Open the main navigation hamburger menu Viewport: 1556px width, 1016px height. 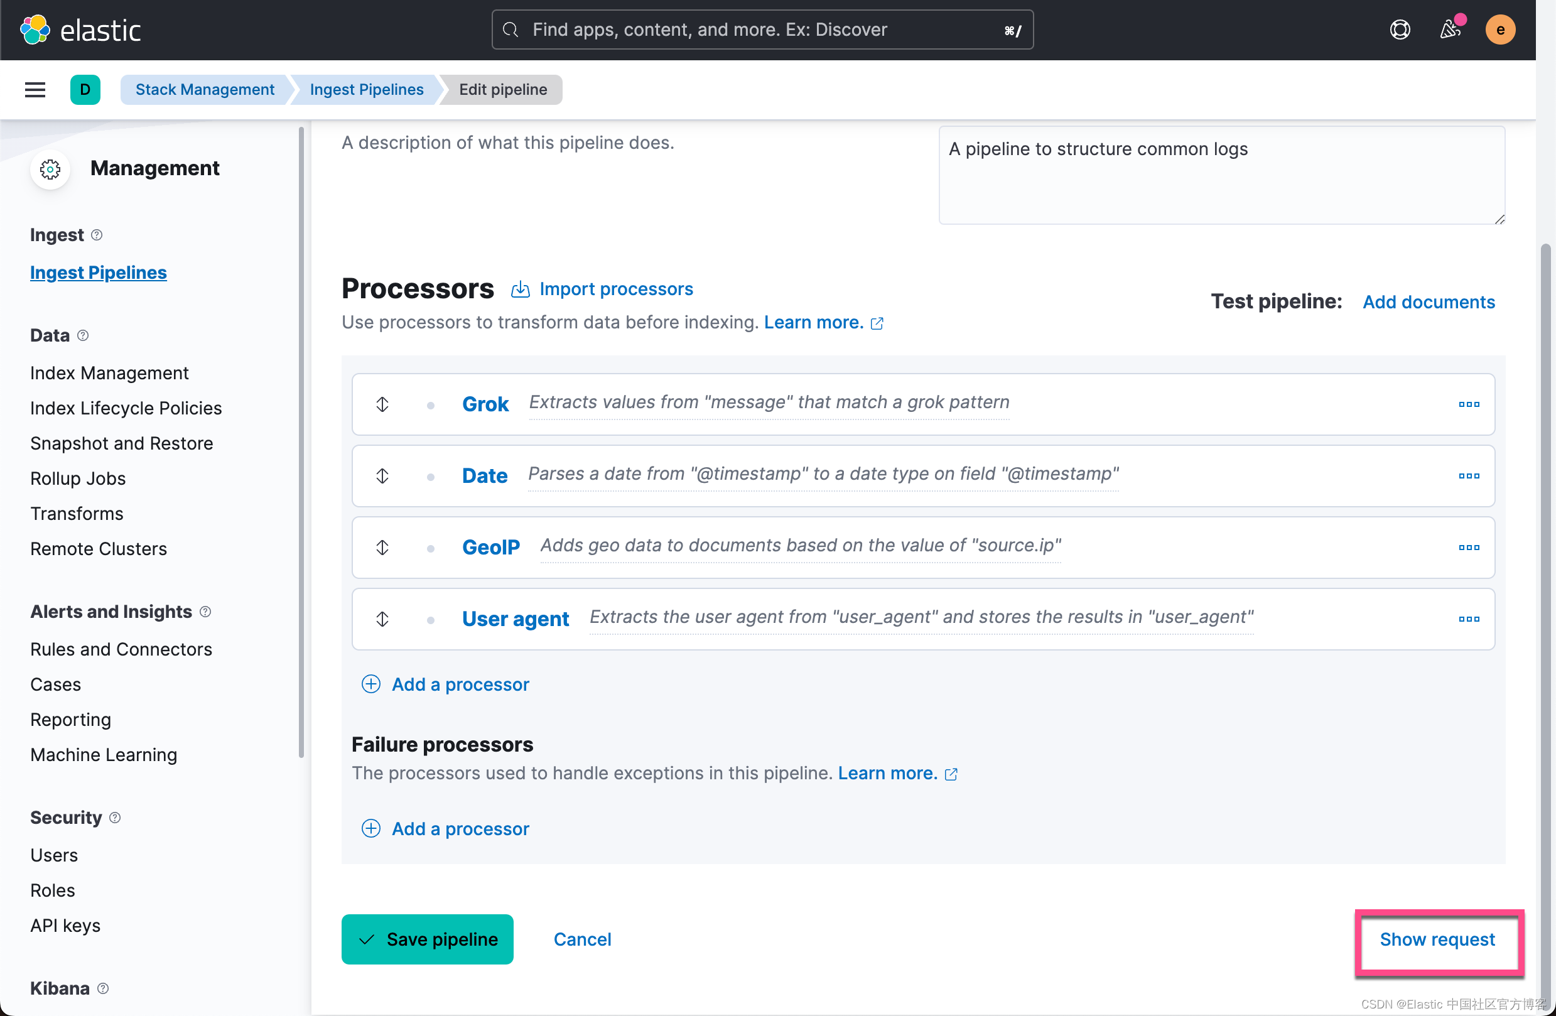[35, 90]
